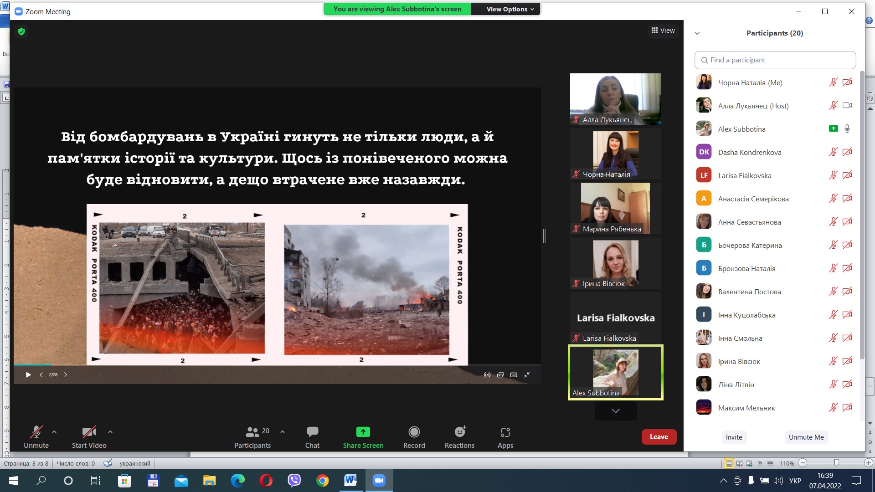
Task: Open the Chat panel icon
Action: 312,432
